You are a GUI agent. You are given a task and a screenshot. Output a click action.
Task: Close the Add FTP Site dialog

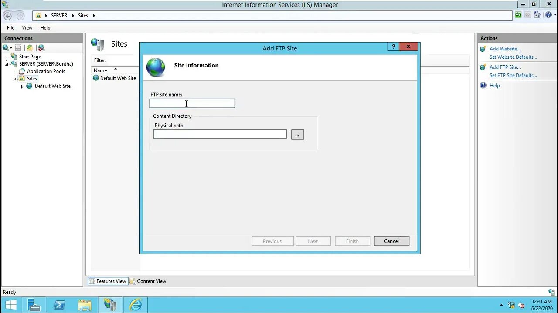(x=408, y=47)
